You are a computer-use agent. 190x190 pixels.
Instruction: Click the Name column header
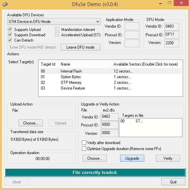85,64
